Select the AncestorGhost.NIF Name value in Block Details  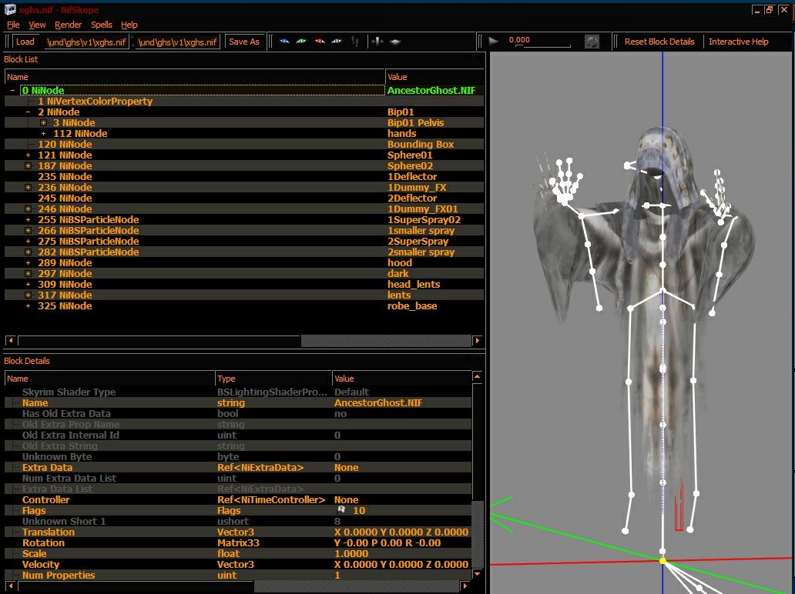pos(378,403)
